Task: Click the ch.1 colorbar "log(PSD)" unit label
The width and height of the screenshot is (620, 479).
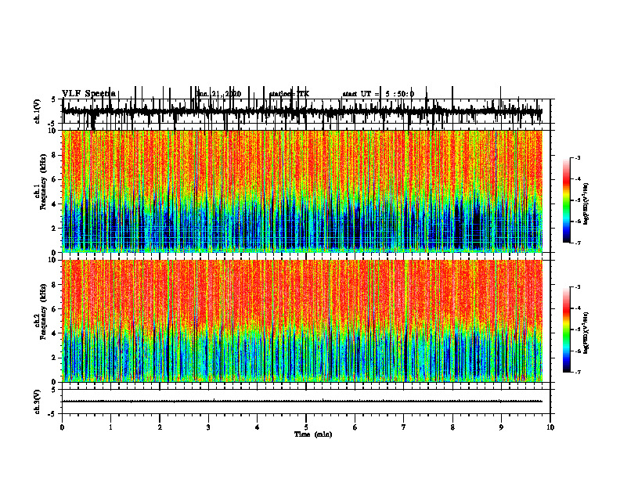Action: click(586, 203)
